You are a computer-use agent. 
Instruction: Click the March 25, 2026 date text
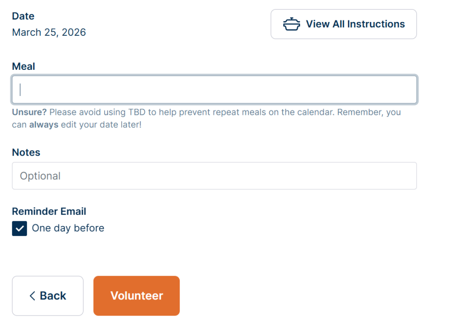coord(49,32)
